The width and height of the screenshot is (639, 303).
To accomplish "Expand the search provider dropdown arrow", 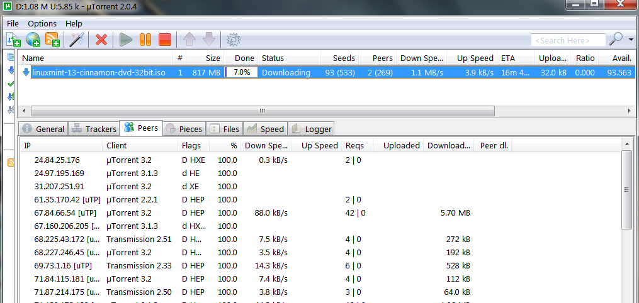I will point(631,40).
